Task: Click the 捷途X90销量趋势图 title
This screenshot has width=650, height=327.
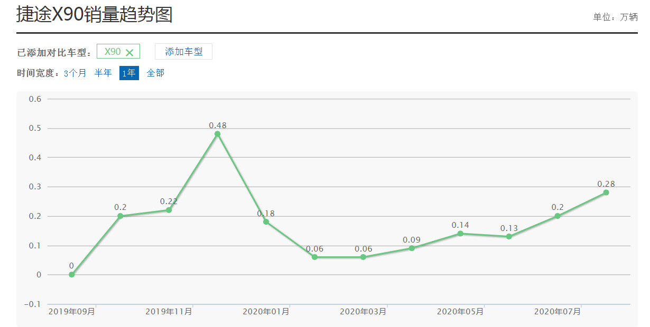Action: coord(95,15)
